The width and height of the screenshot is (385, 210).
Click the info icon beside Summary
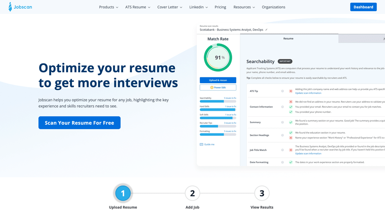coord(282,122)
